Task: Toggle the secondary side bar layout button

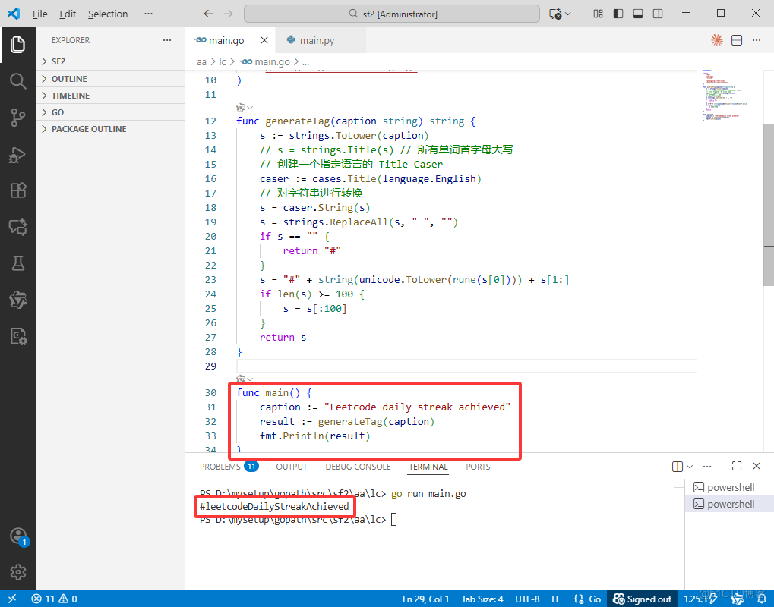Action: (658, 14)
